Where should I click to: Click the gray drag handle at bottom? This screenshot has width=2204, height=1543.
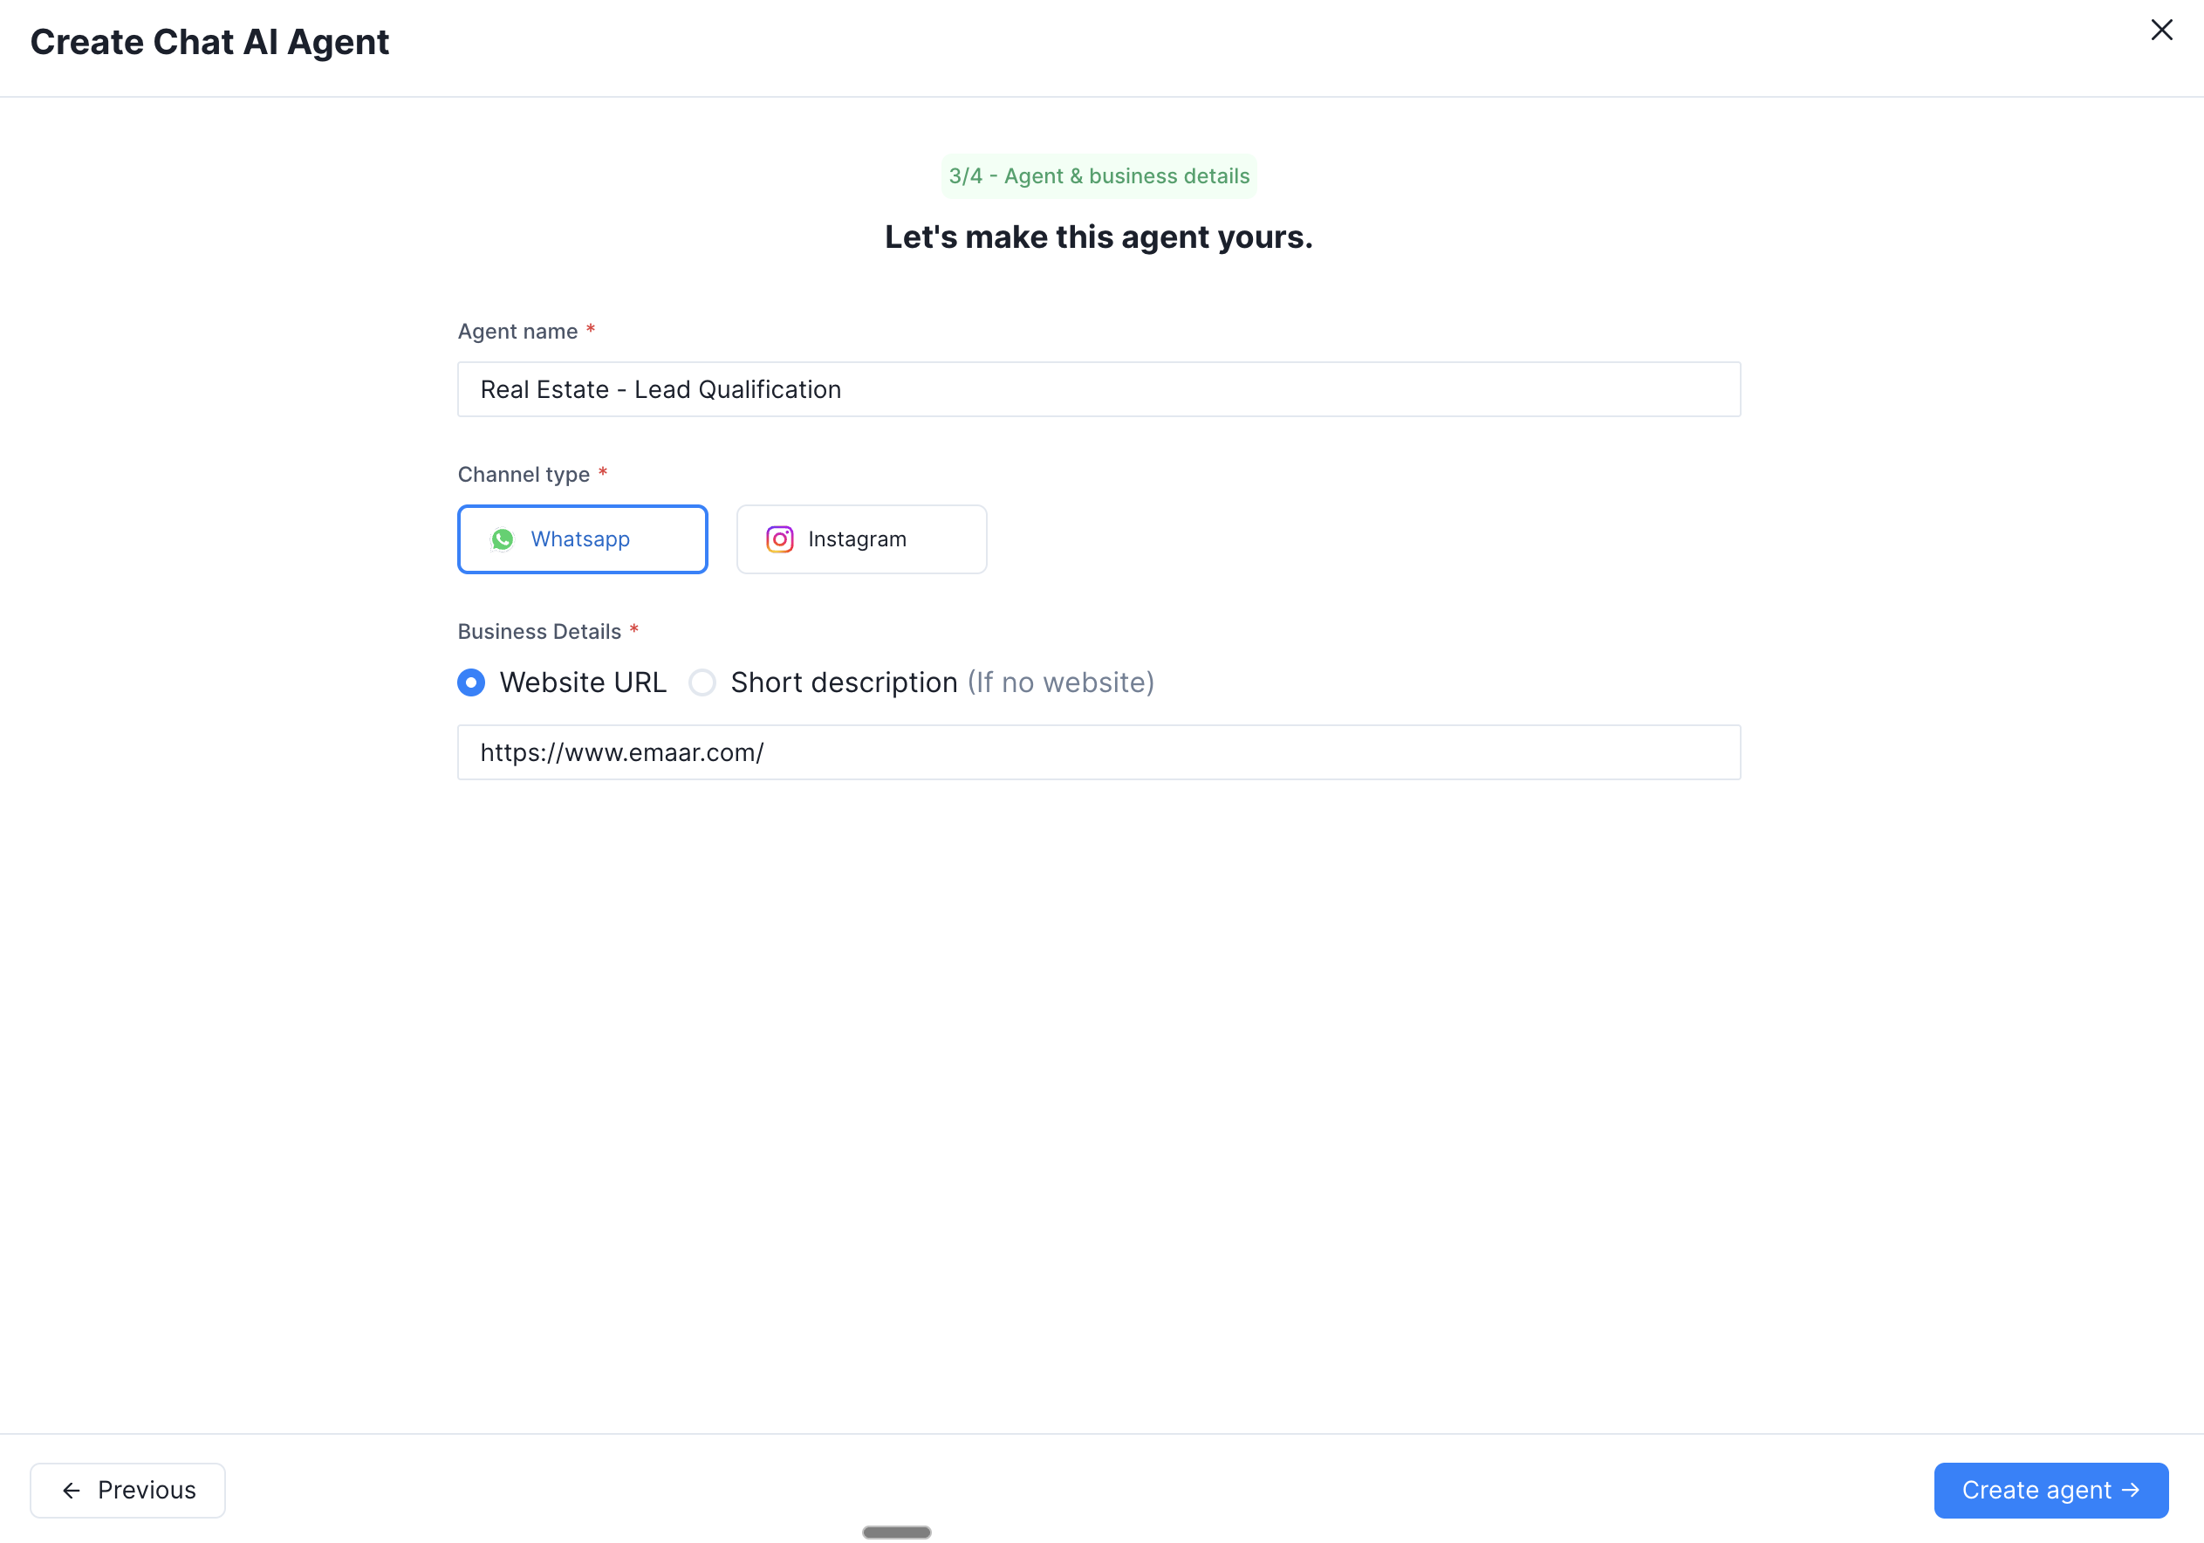[897, 1533]
